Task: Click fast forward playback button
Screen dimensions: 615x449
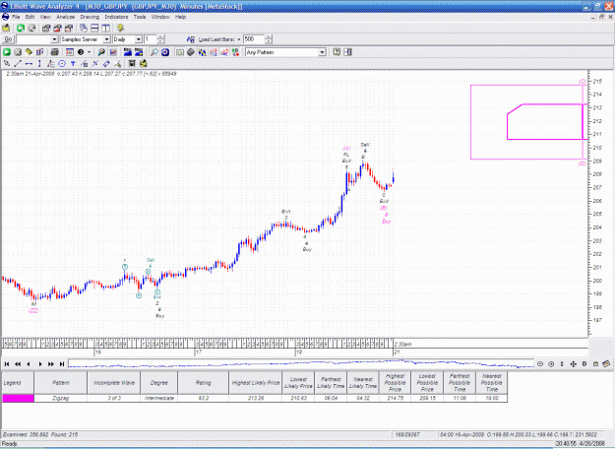Action: pos(50,364)
